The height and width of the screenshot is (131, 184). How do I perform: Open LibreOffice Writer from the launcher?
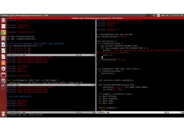pos(3,45)
